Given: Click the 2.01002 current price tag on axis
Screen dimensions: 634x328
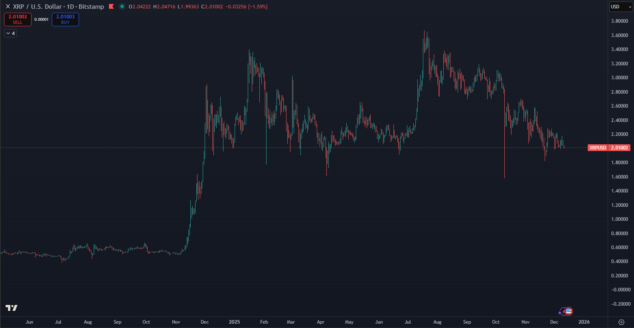Looking at the screenshot, I should click(x=619, y=148).
